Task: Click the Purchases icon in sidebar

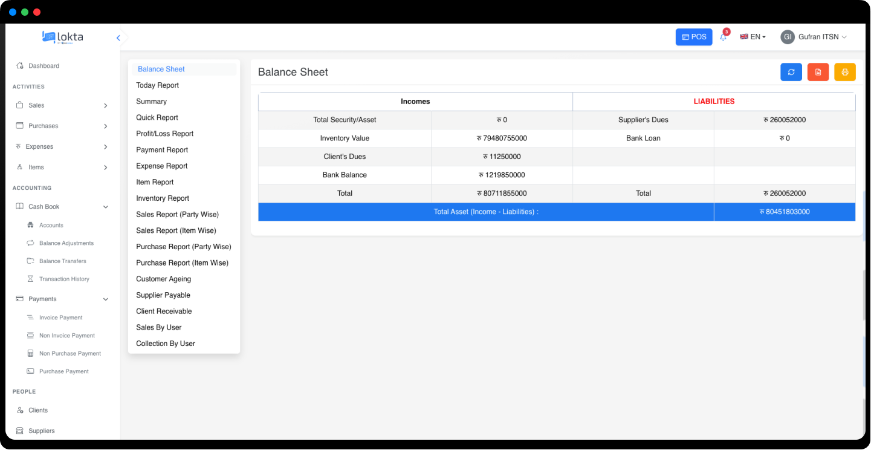Action: tap(20, 126)
